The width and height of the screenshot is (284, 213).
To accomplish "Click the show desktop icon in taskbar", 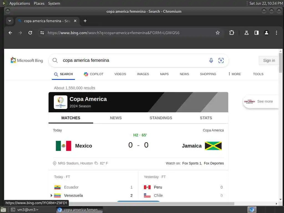I will click(x=3, y=210).
